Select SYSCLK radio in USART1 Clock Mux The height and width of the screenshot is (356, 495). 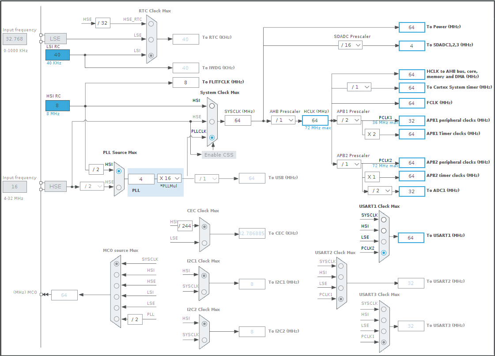pos(384,220)
